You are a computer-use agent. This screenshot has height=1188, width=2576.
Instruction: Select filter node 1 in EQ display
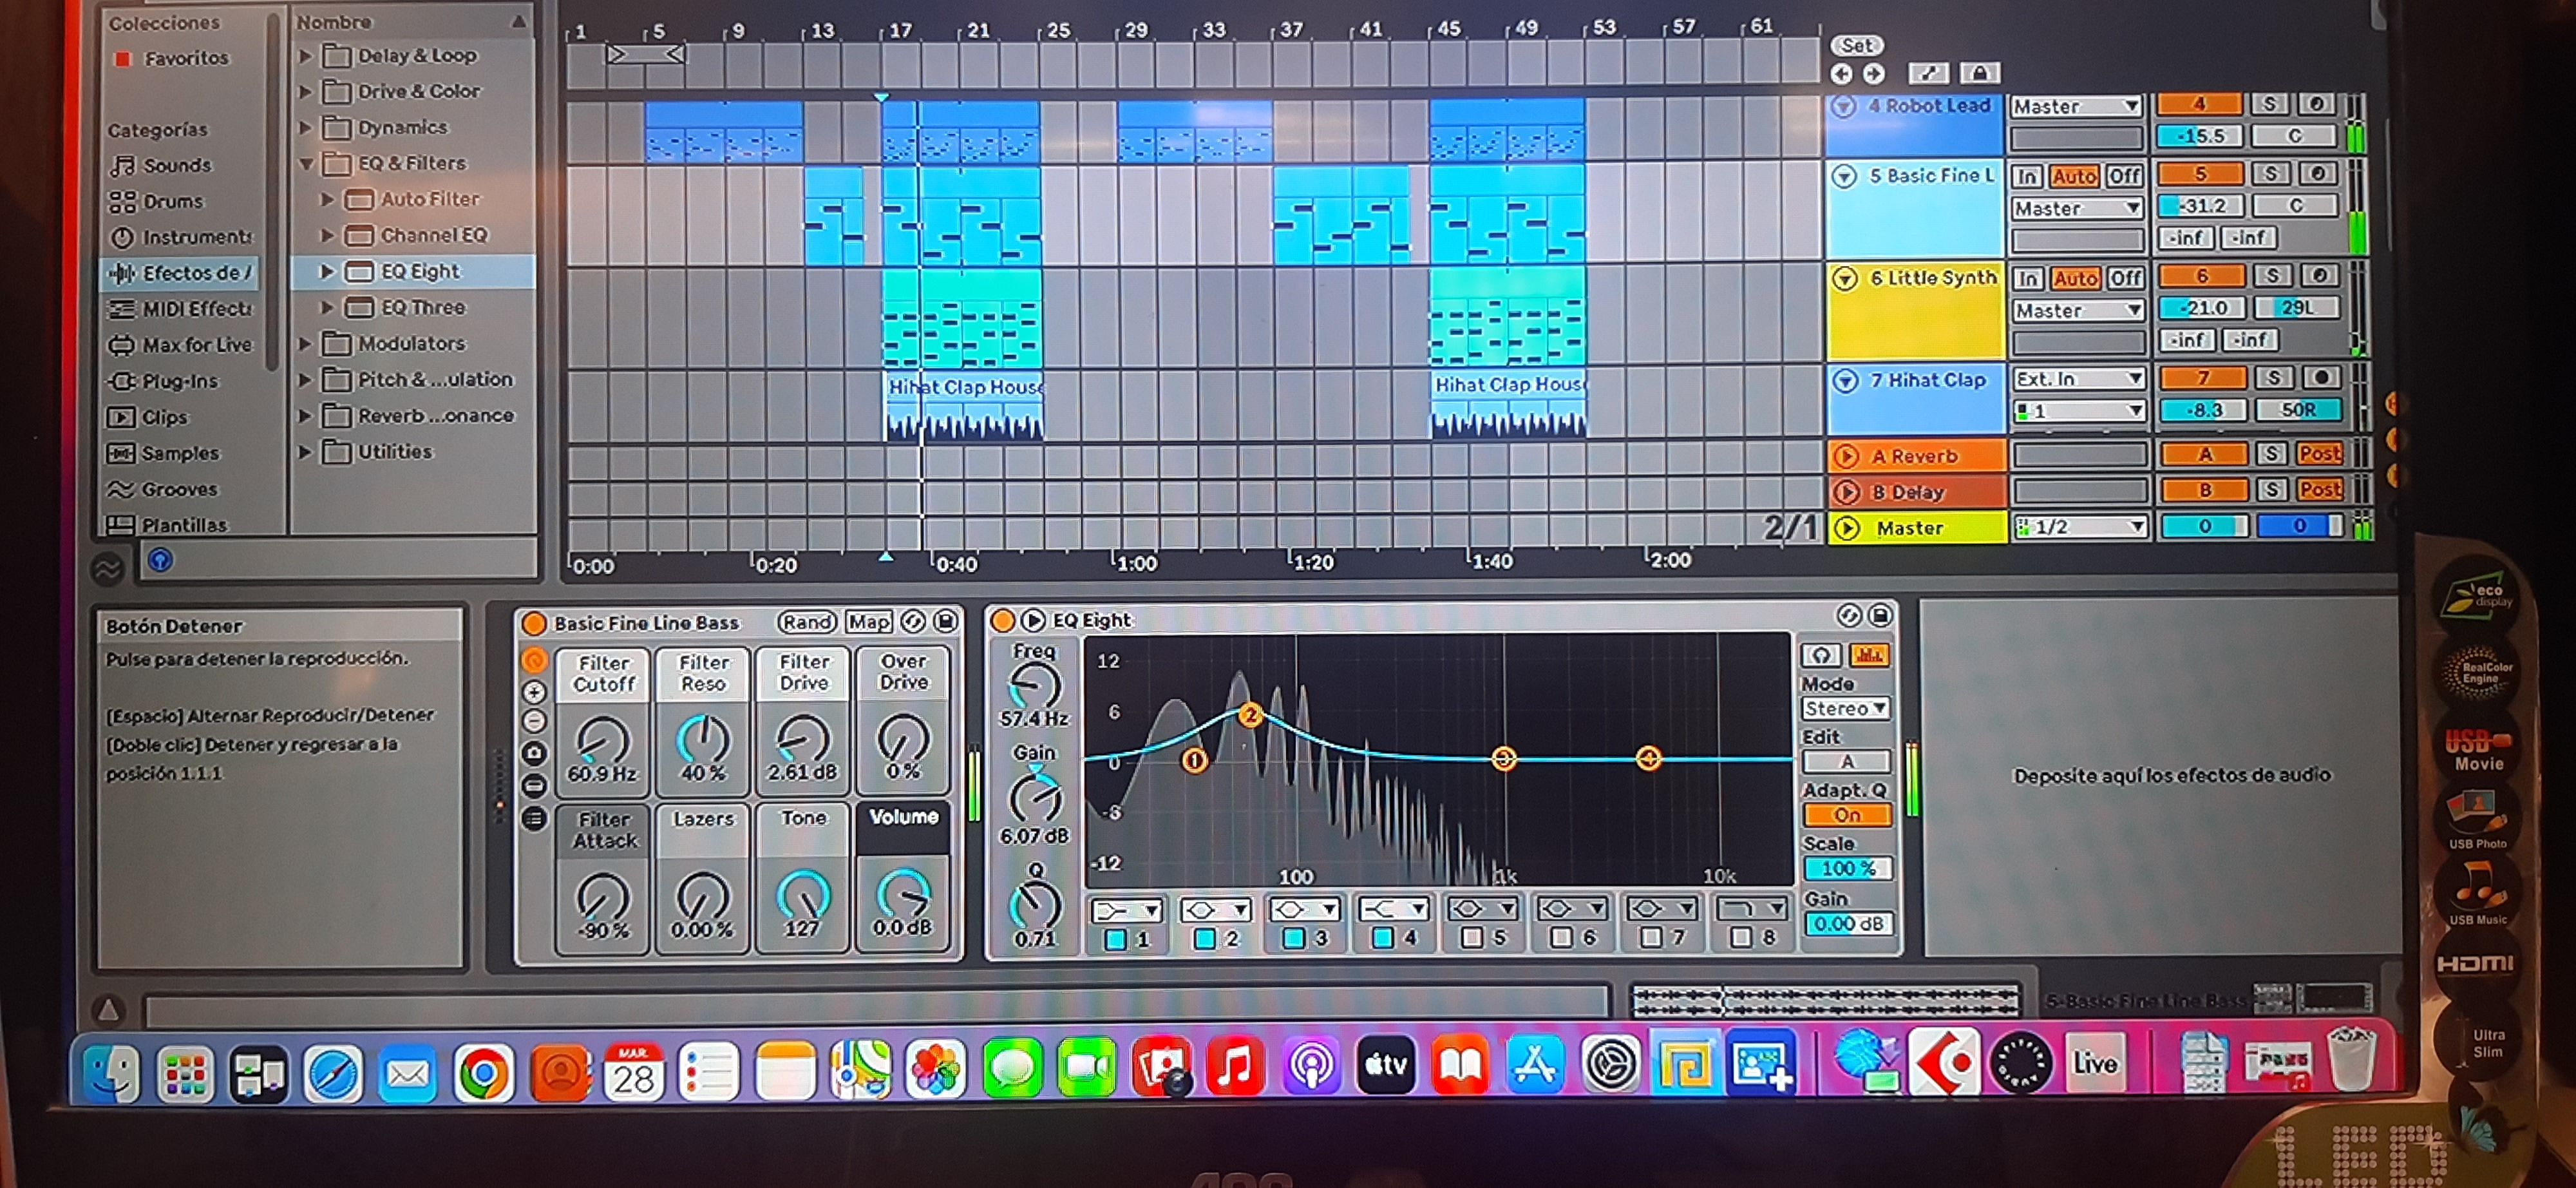click(1193, 761)
